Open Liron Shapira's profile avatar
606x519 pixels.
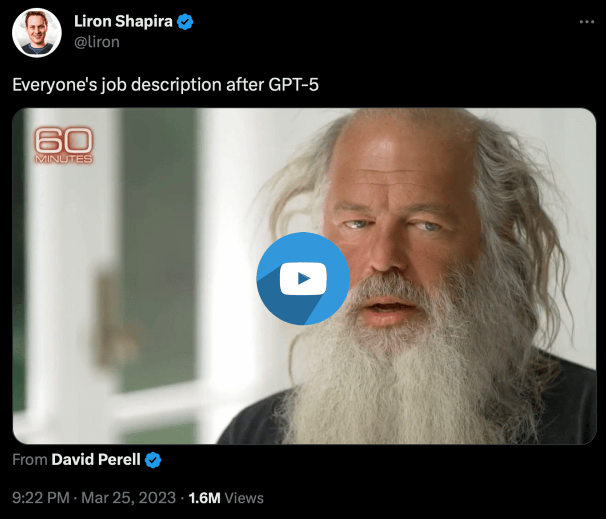37,32
